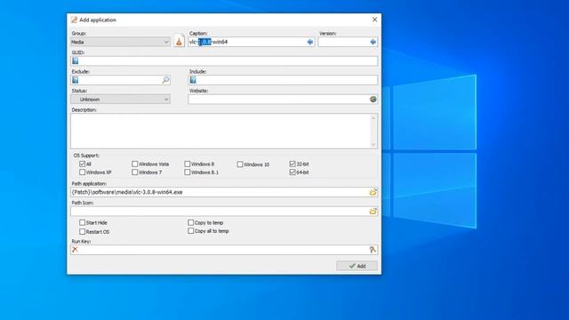Click the magnifier icon in Exclude field
Viewport: 569px width, 320px height.
pos(165,80)
